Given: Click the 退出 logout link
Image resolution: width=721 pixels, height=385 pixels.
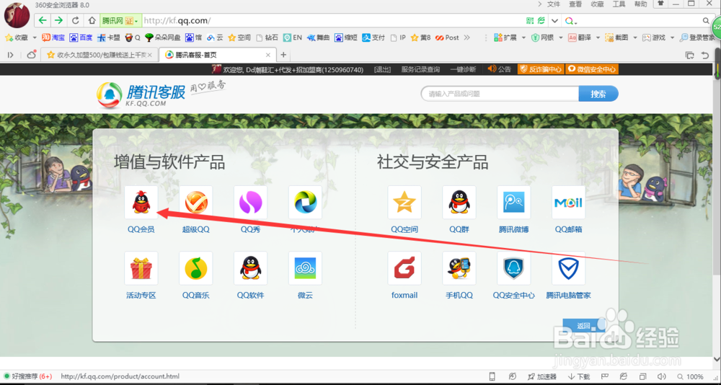Looking at the screenshot, I should pyautogui.click(x=382, y=69).
